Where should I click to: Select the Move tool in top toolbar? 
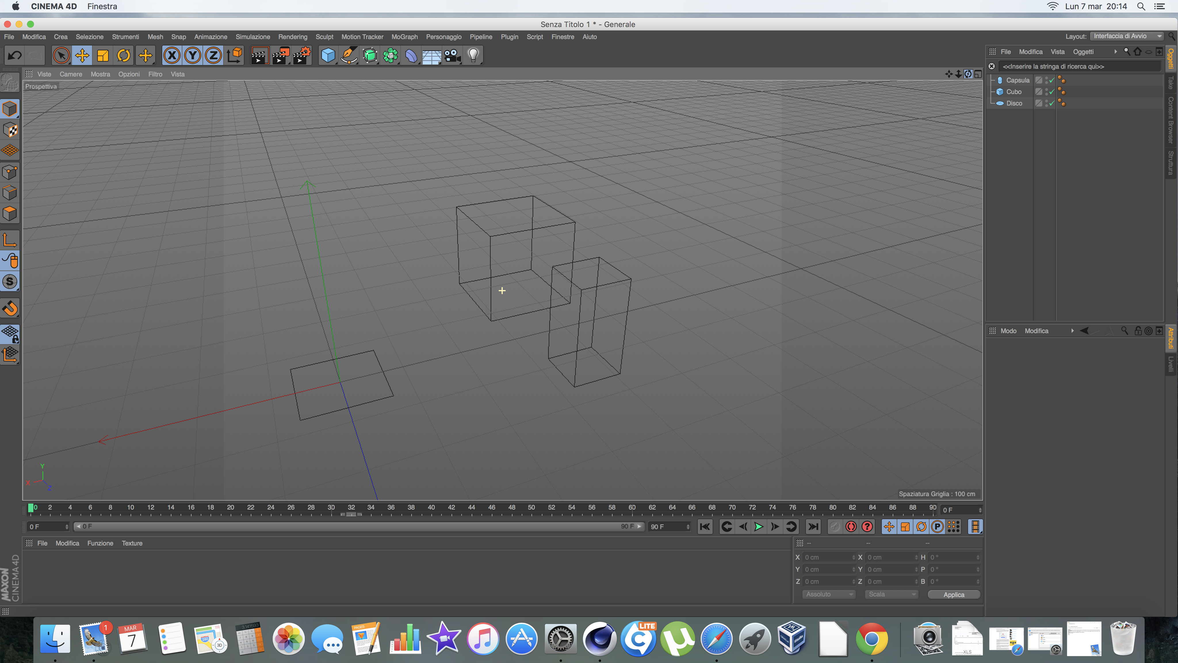point(82,56)
